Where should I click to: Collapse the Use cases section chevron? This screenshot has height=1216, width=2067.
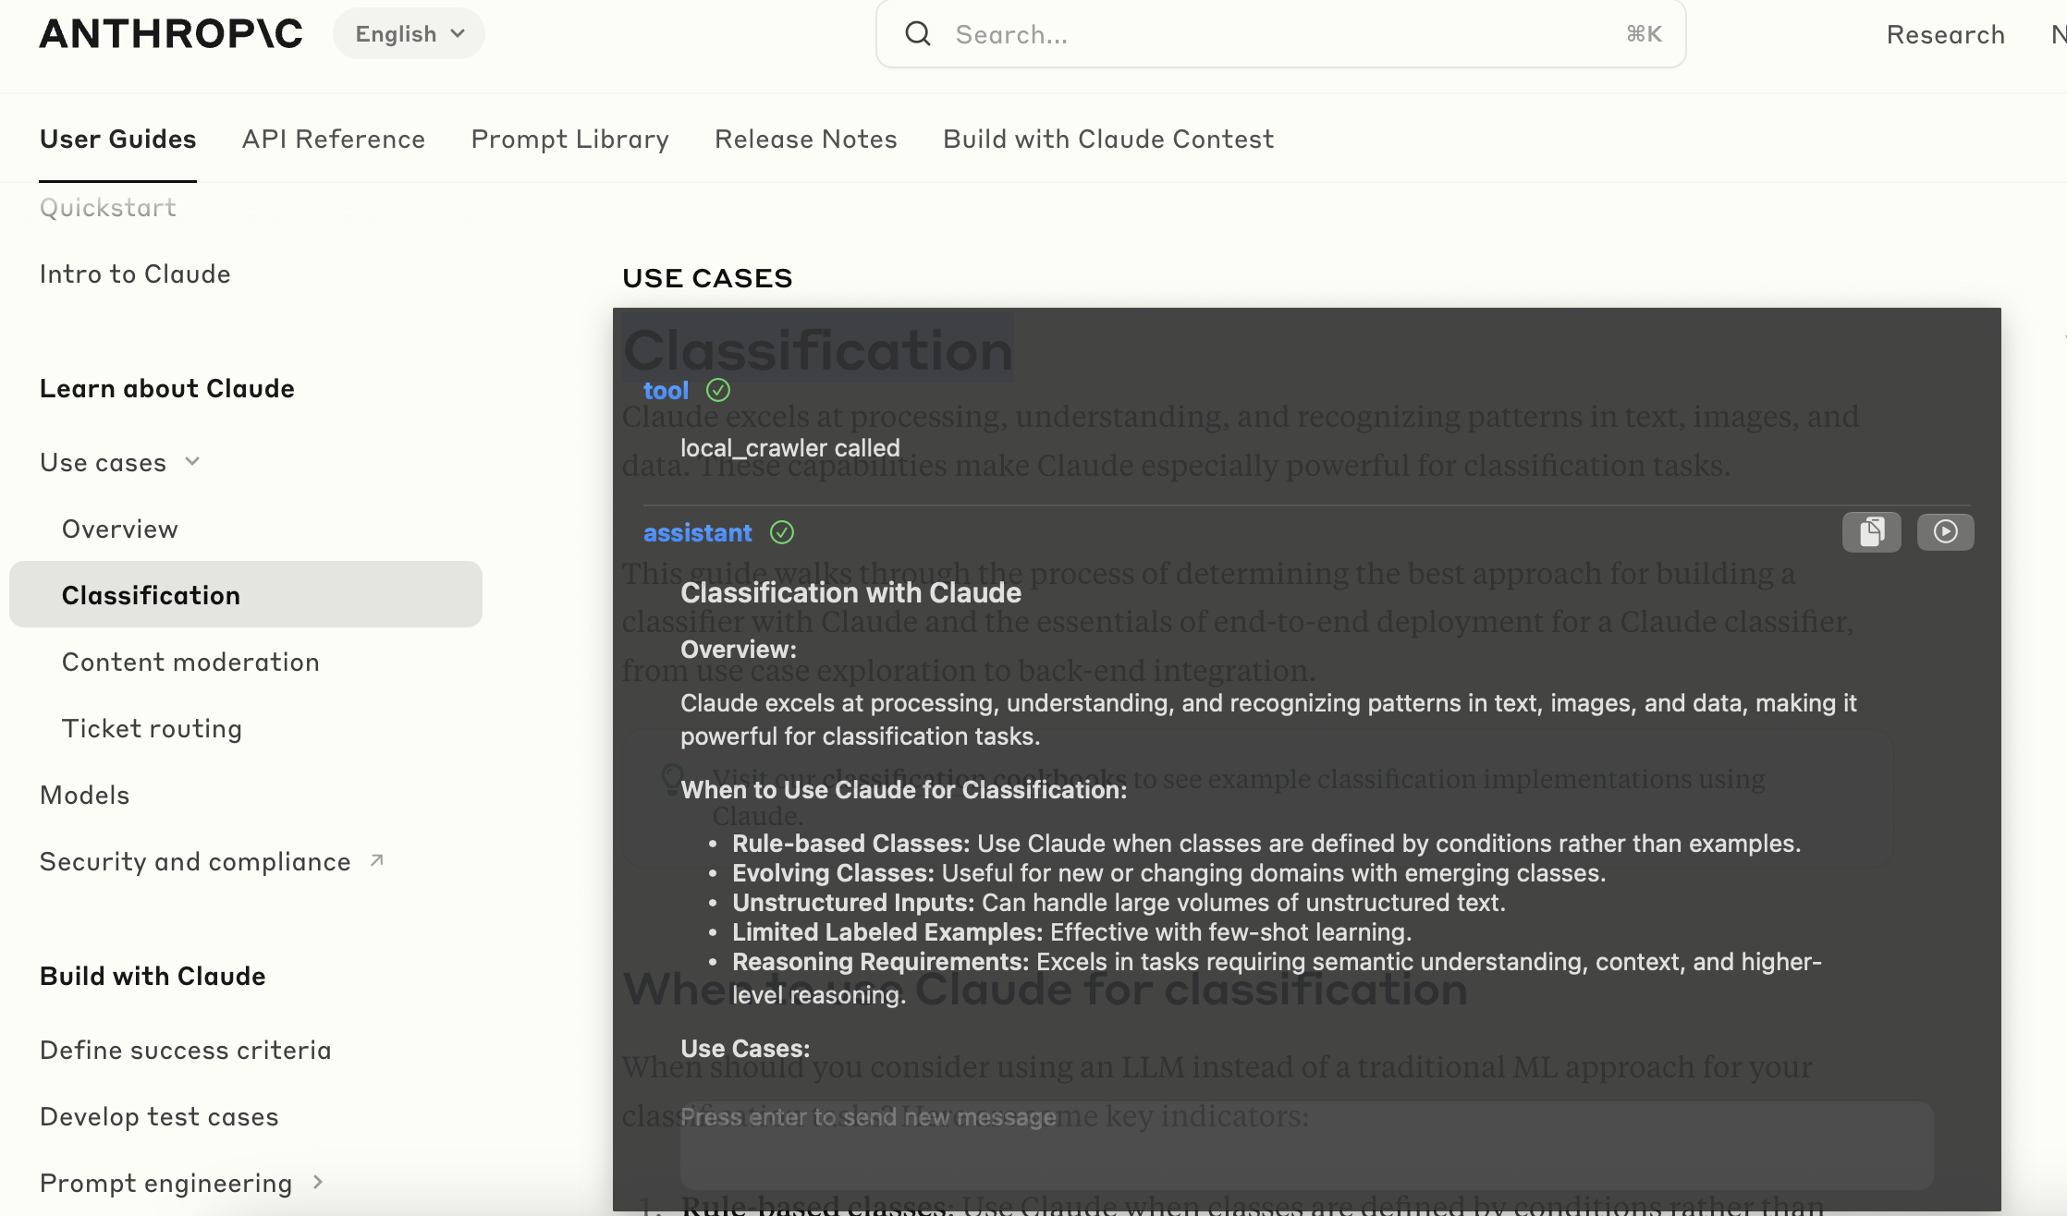click(x=192, y=461)
